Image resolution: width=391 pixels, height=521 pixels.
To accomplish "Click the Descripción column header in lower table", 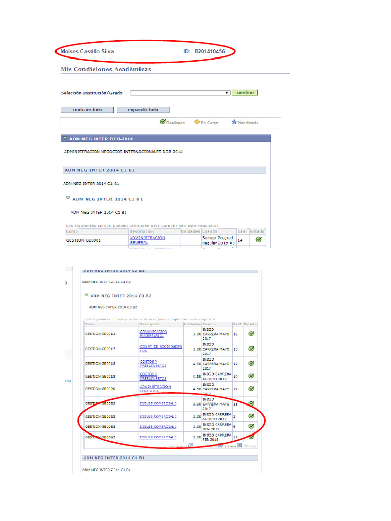I will click(150, 324).
